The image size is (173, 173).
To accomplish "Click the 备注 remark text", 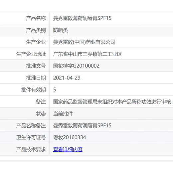I will click(x=113, y=102).
